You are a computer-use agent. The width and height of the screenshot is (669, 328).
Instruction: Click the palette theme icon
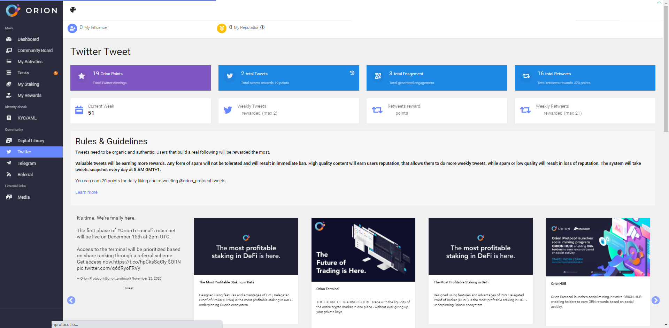click(x=73, y=10)
